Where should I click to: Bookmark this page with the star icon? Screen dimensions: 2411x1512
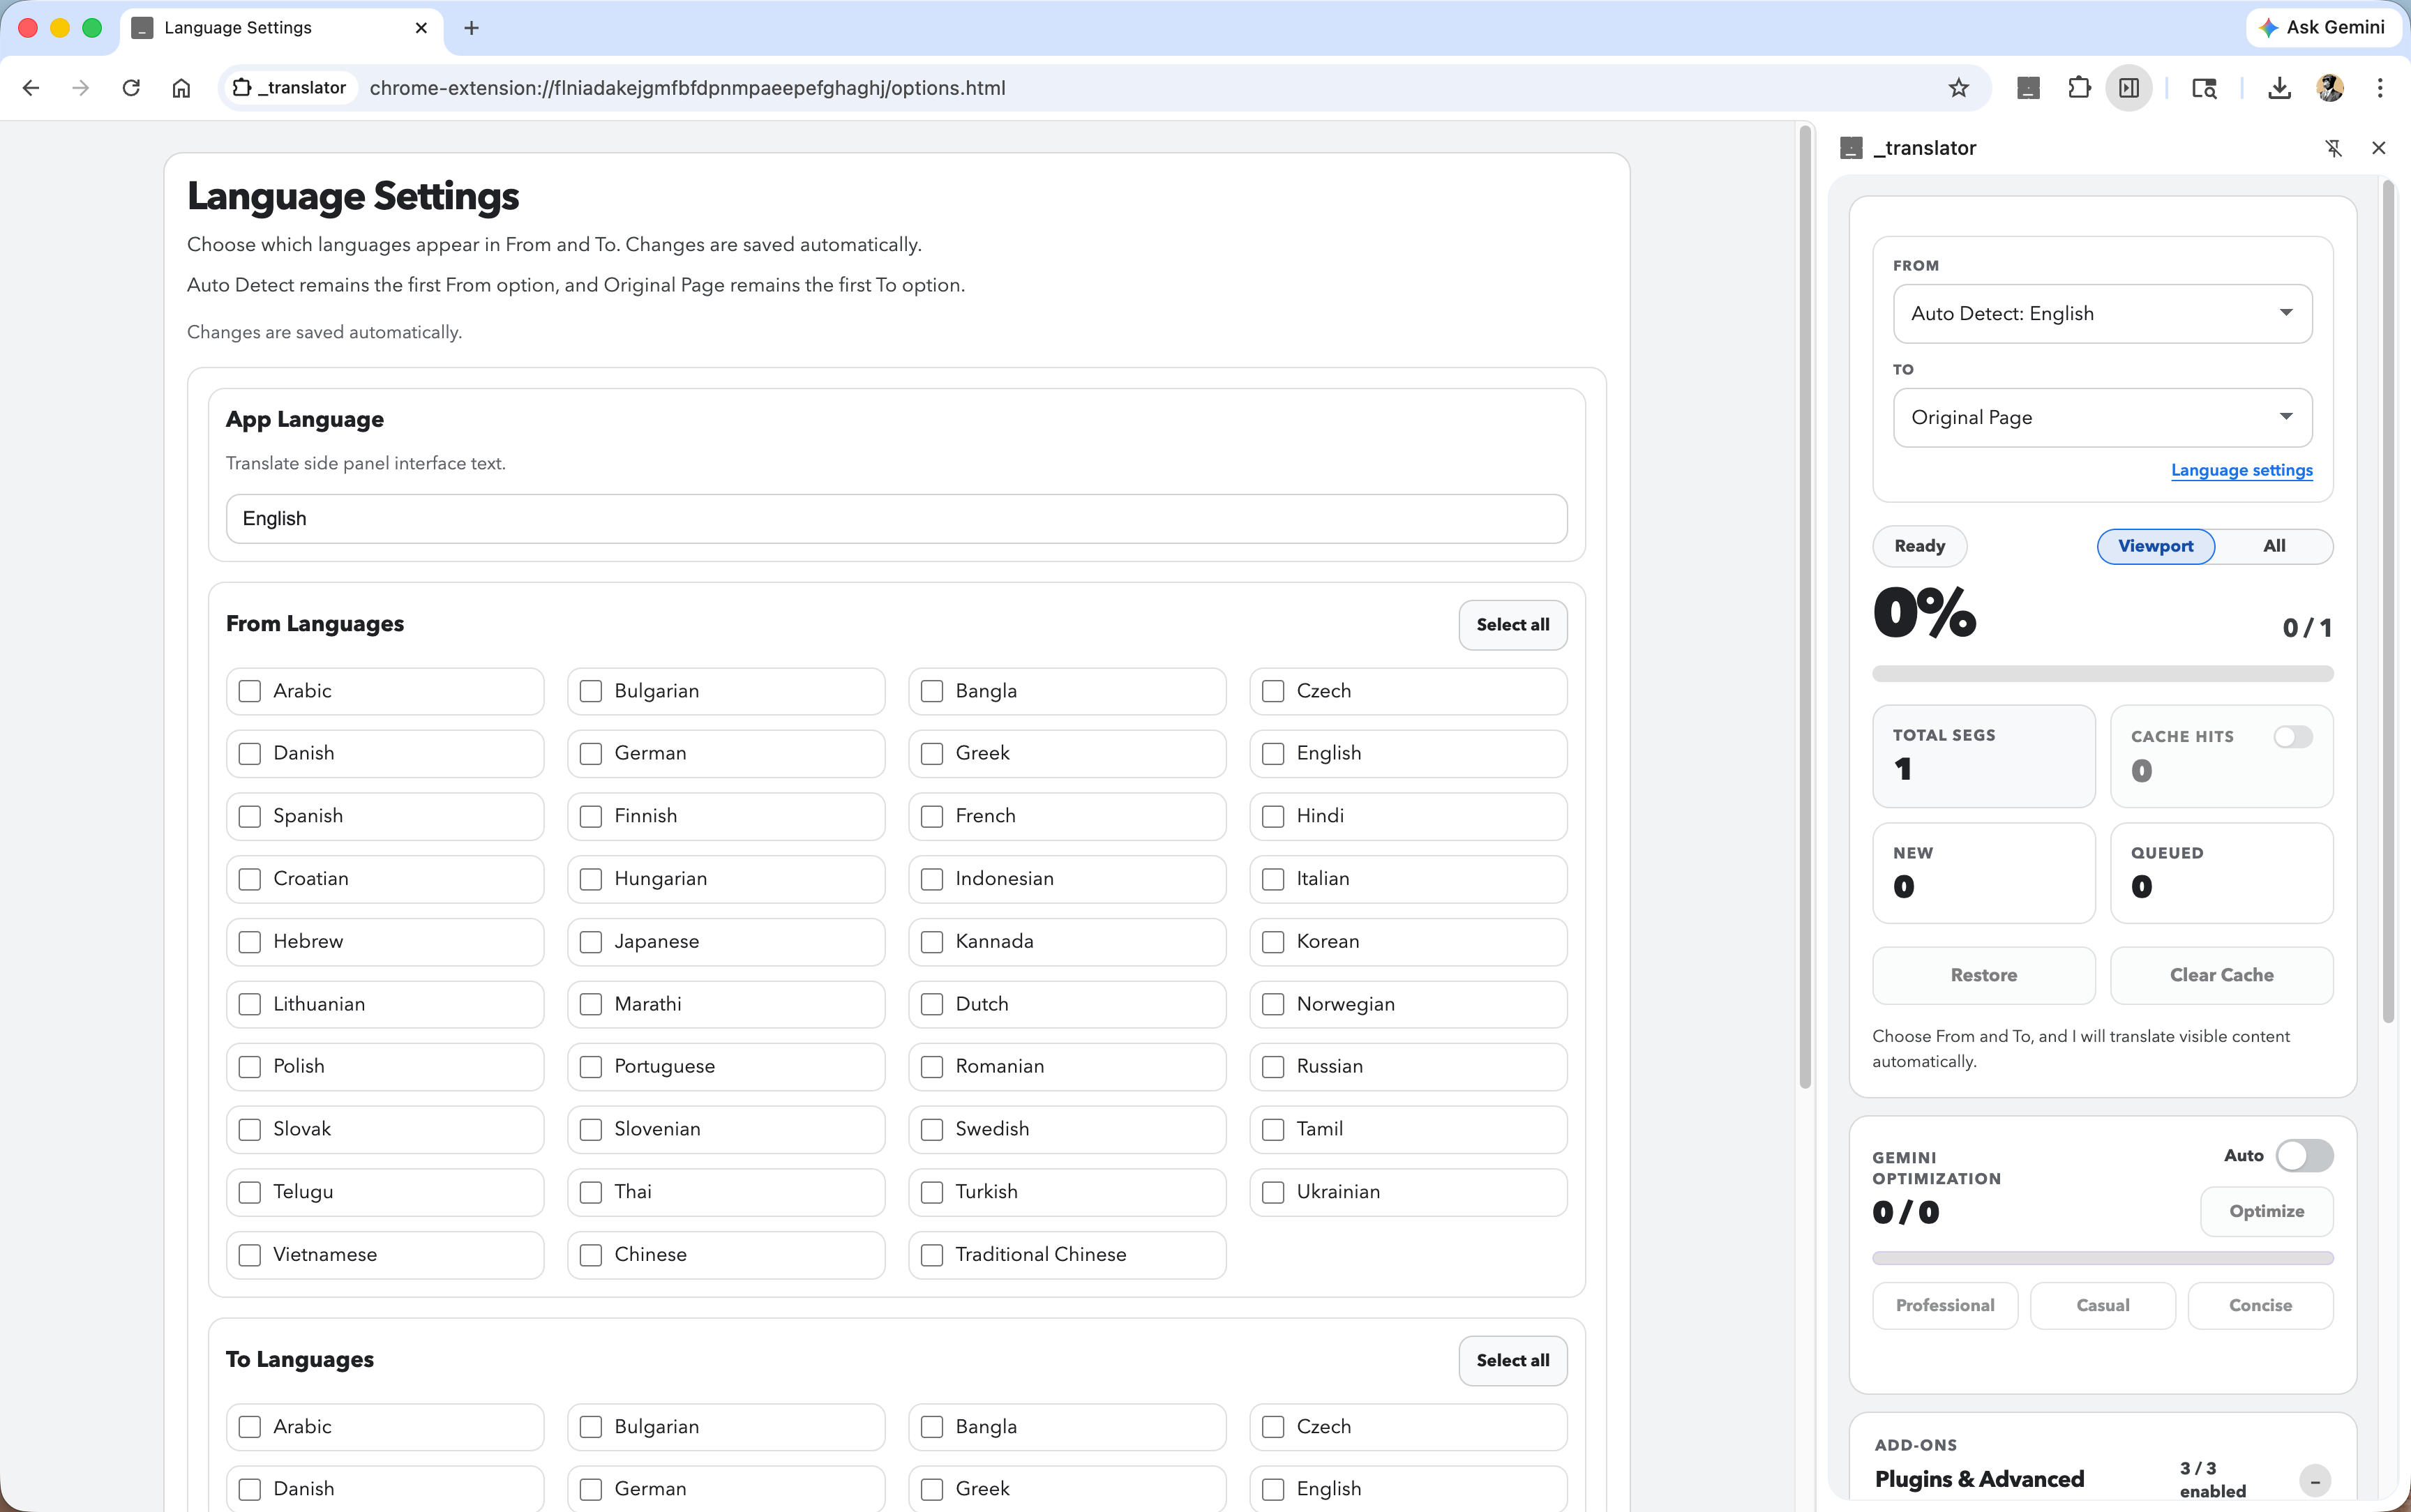tap(1958, 88)
